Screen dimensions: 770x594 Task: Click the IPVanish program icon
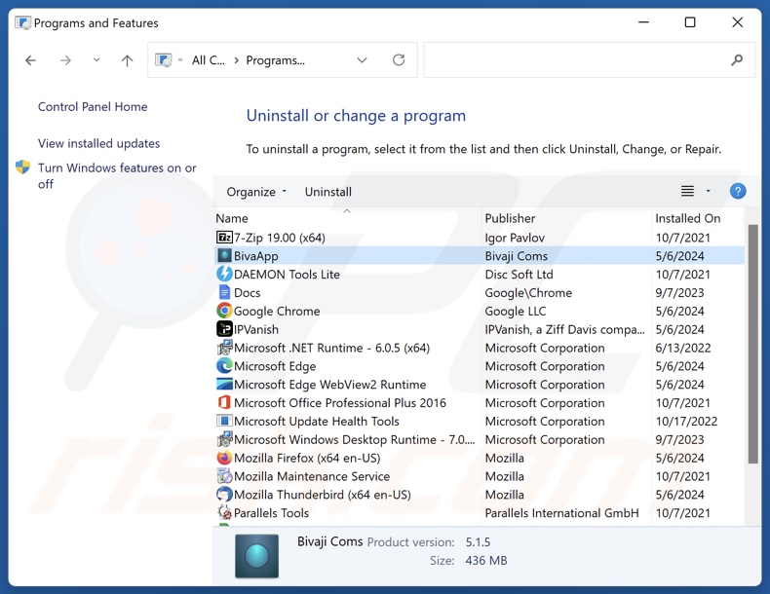[x=224, y=329]
